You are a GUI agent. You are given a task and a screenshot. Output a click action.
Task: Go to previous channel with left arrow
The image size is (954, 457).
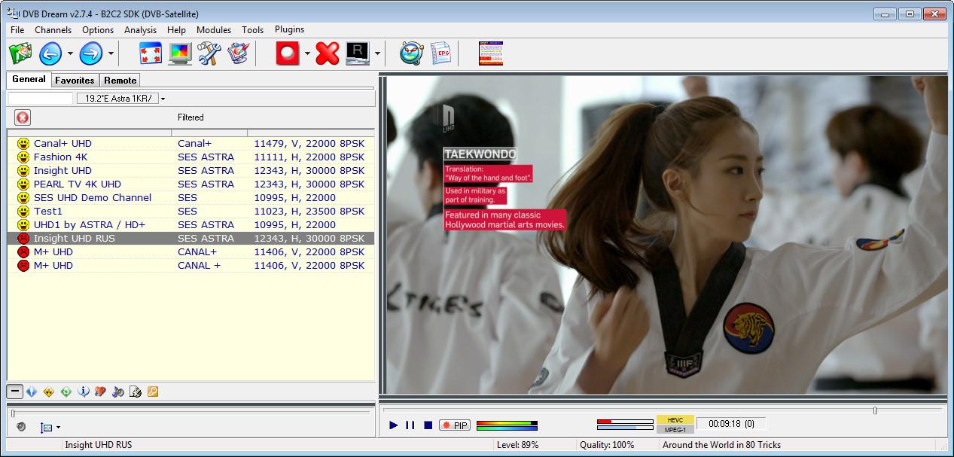[x=50, y=53]
